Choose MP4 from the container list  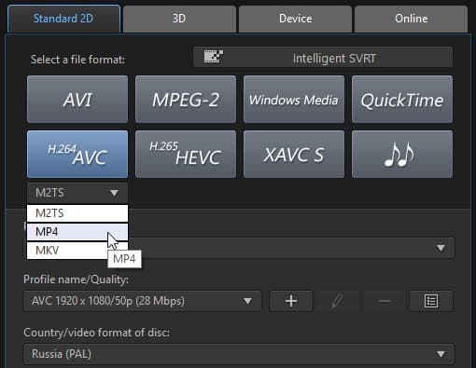pos(77,232)
